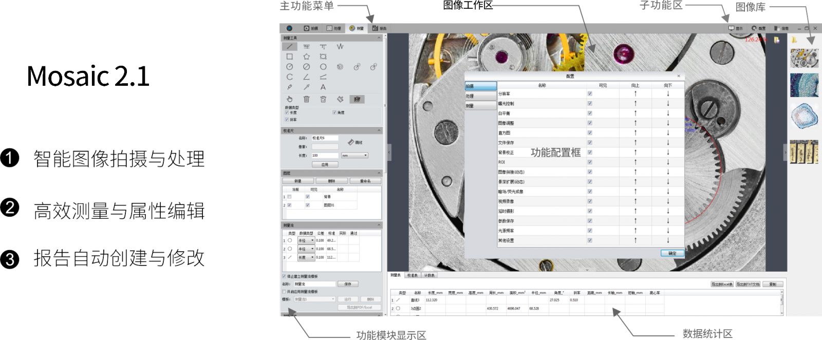Click the calibration 名称 input field
822x340 pixels.
coord(325,138)
